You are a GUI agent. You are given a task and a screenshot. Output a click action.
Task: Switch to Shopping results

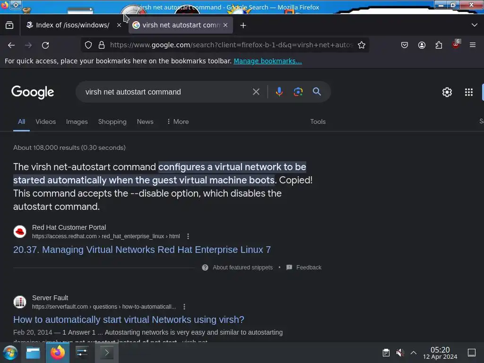[x=112, y=121]
